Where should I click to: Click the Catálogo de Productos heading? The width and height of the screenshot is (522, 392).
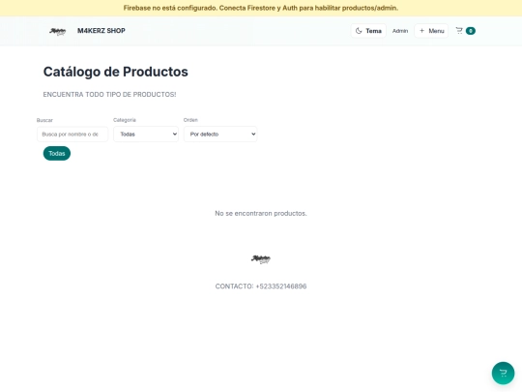116,72
